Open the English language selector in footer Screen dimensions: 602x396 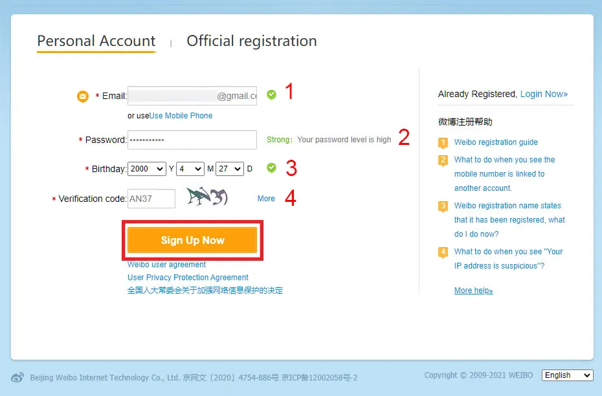[x=567, y=375]
